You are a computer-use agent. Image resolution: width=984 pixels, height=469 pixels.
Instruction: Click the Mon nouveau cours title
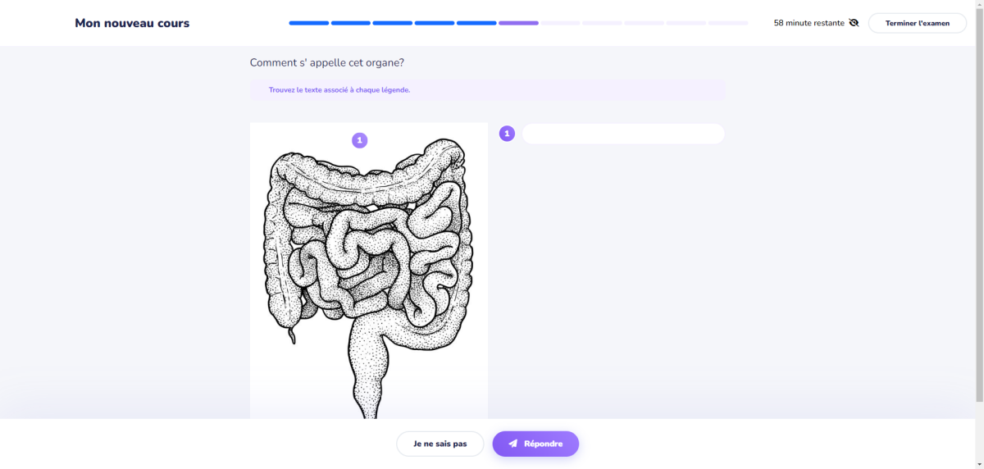point(132,23)
